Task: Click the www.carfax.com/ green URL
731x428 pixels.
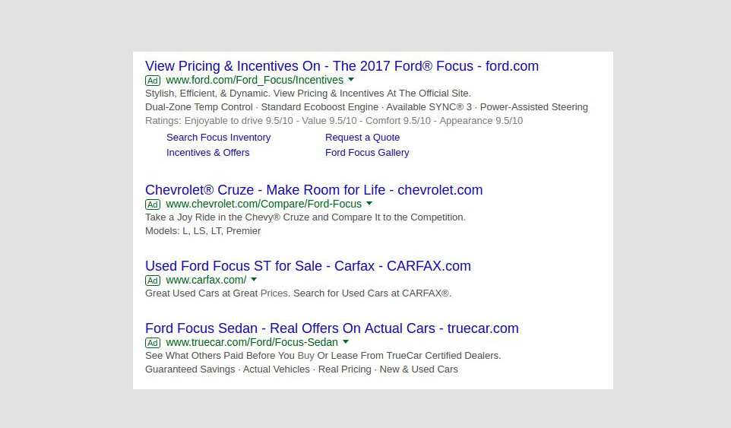Action: coord(206,281)
